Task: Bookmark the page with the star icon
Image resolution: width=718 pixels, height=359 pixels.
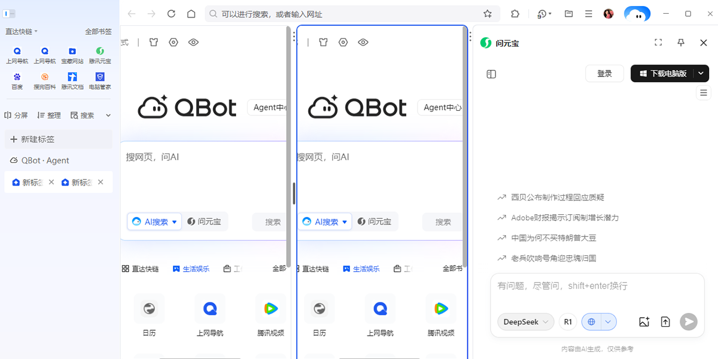Action: tap(488, 14)
